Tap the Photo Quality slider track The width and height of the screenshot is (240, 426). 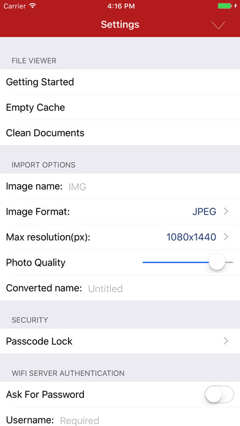point(187,263)
